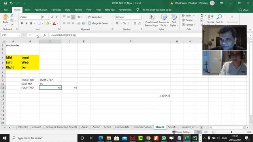
Task: Switch to Page Layout view in status bar
Action: tap(206, 132)
